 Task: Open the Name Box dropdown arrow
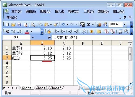coord(33,38)
